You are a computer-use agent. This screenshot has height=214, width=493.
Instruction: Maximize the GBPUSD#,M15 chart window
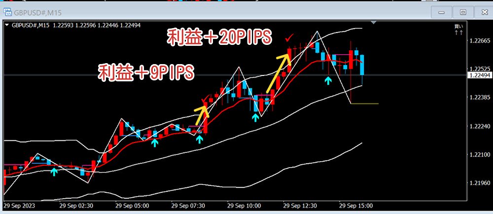pyautogui.click(x=463, y=12)
